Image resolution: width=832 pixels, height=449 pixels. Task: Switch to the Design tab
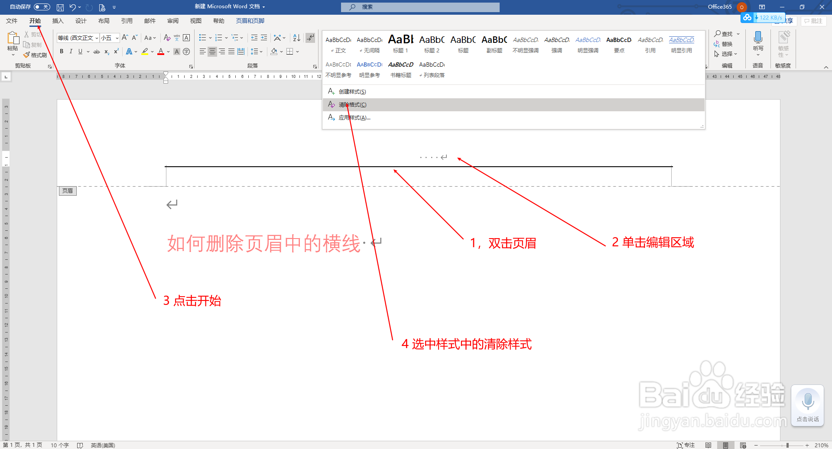(81, 21)
